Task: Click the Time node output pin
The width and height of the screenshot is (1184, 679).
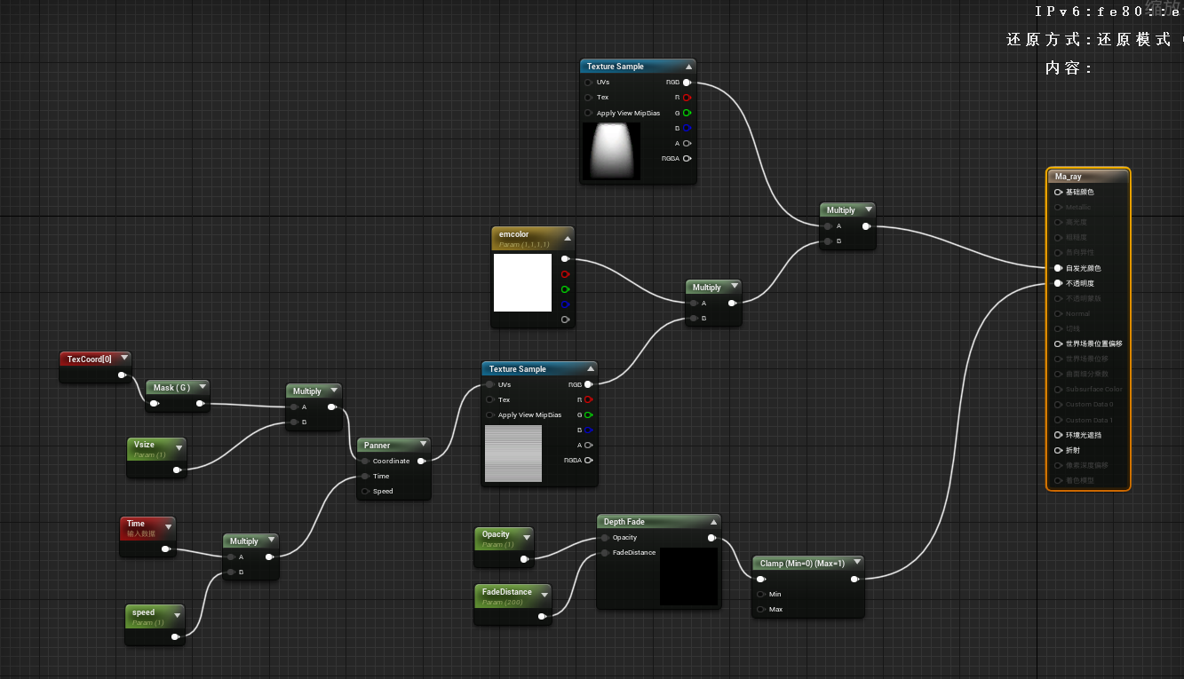Action: coord(165,549)
